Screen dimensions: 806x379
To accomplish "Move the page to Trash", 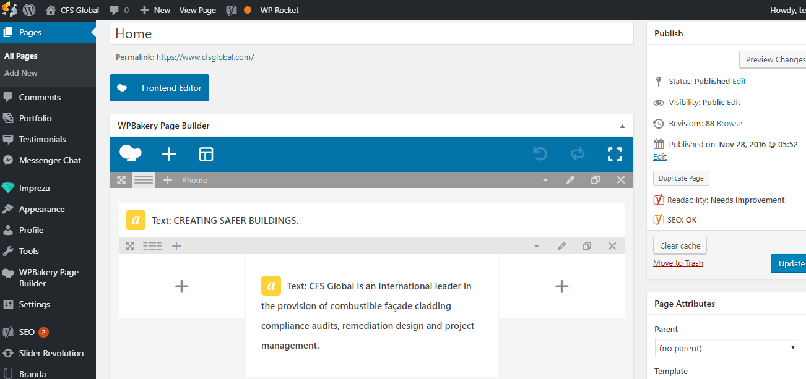I will 678,263.
